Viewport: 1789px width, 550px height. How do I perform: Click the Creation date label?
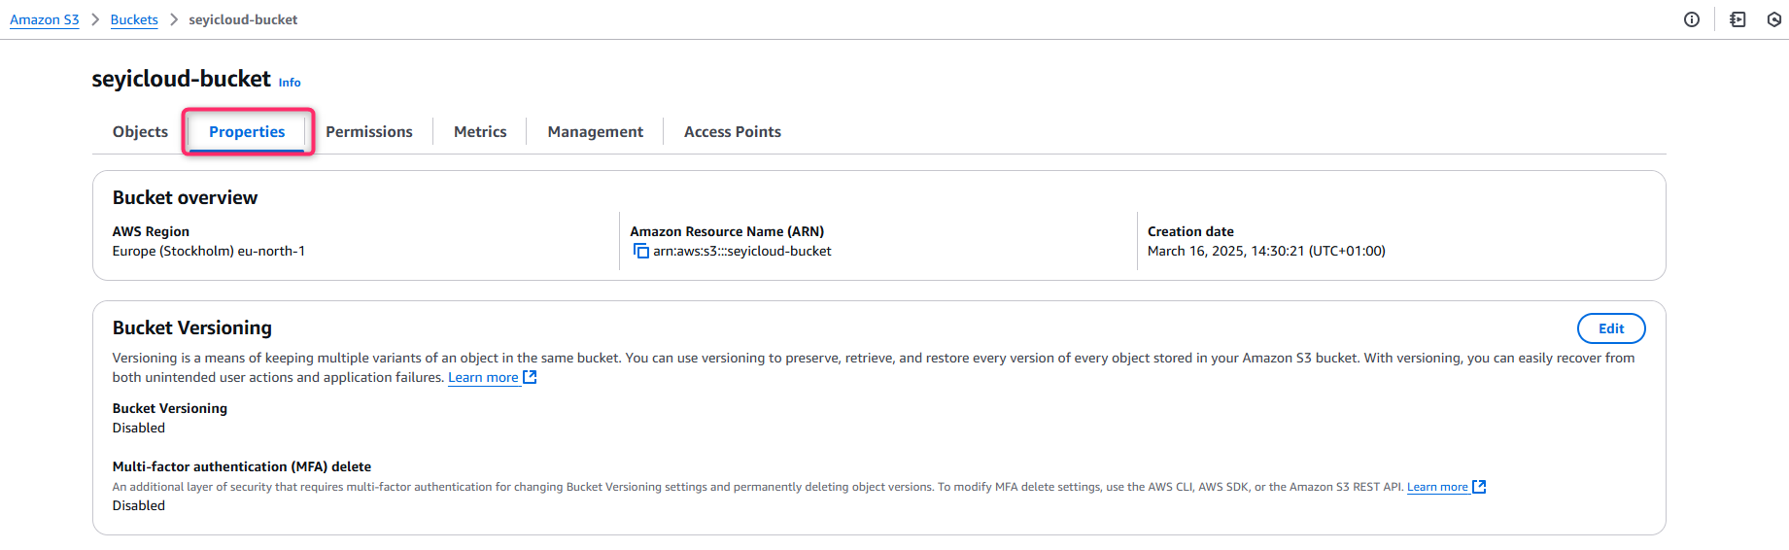pos(1190,231)
